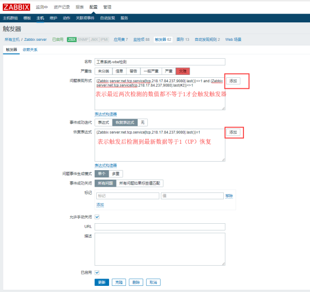Click the JMX availability badge
The image size is (310, 292).
tap(95, 40)
